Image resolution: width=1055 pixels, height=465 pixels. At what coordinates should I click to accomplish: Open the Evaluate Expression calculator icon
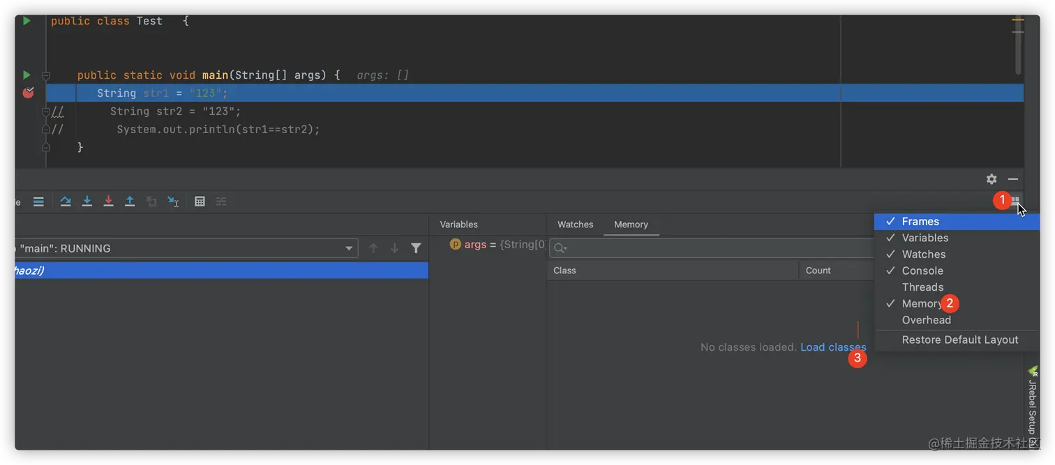(200, 201)
